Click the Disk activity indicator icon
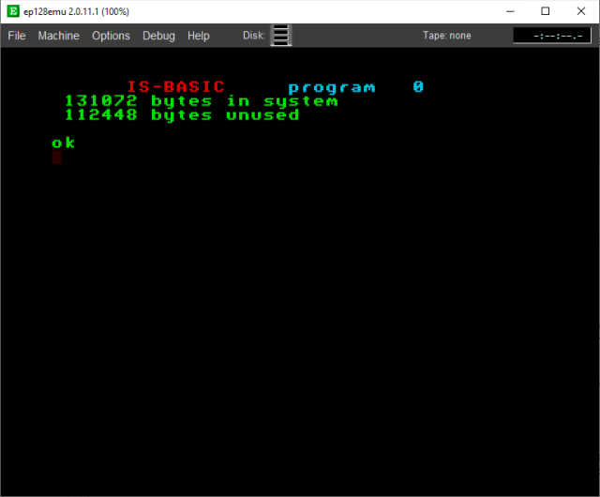The image size is (600, 497). click(x=281, y=36)
